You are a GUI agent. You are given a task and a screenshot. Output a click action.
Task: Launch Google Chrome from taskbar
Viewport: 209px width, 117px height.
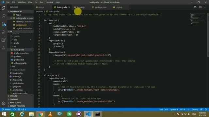pyautogui.click(x=41, y=114)
